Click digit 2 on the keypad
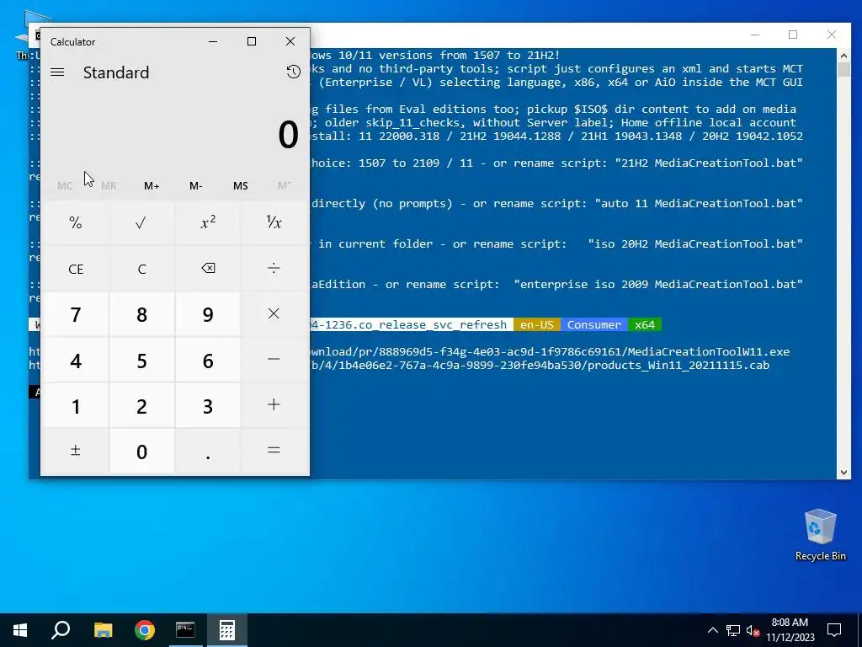 [x=141, y=405]
